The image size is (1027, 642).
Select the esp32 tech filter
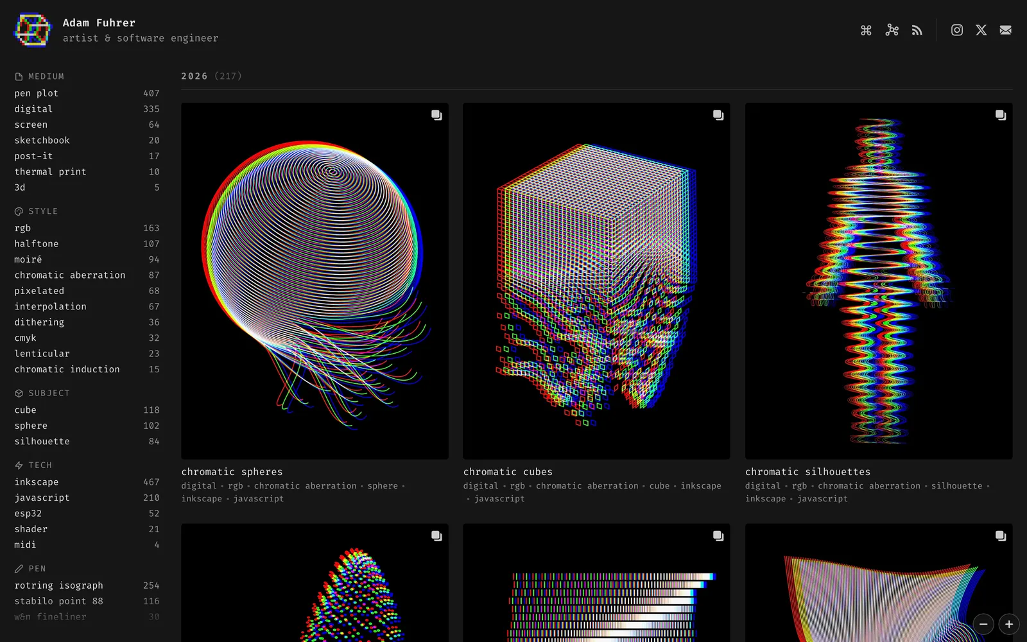[87, 514]
